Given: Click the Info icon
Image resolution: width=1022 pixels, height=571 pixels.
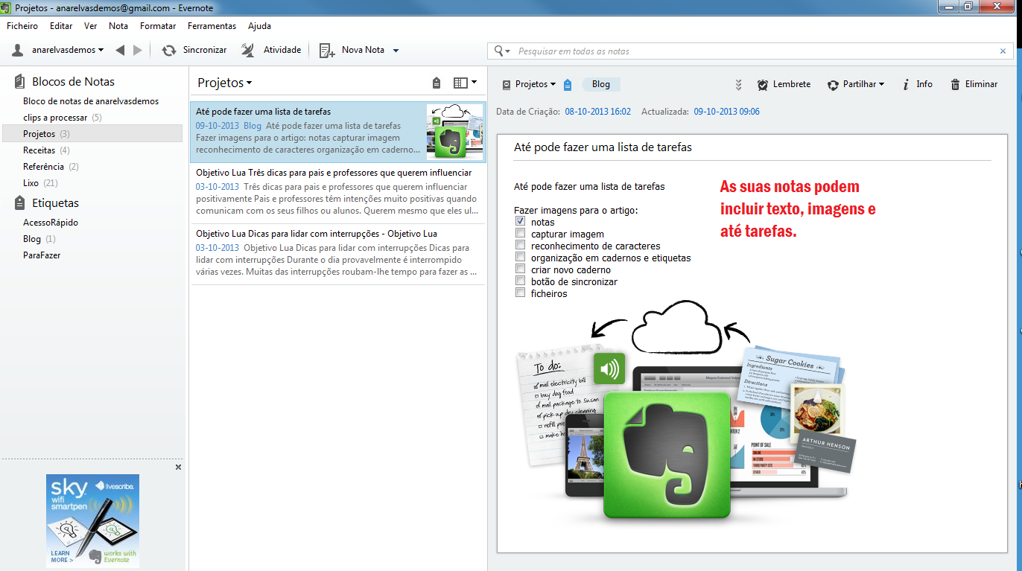Looking at the screenshot, I should 906,85.
